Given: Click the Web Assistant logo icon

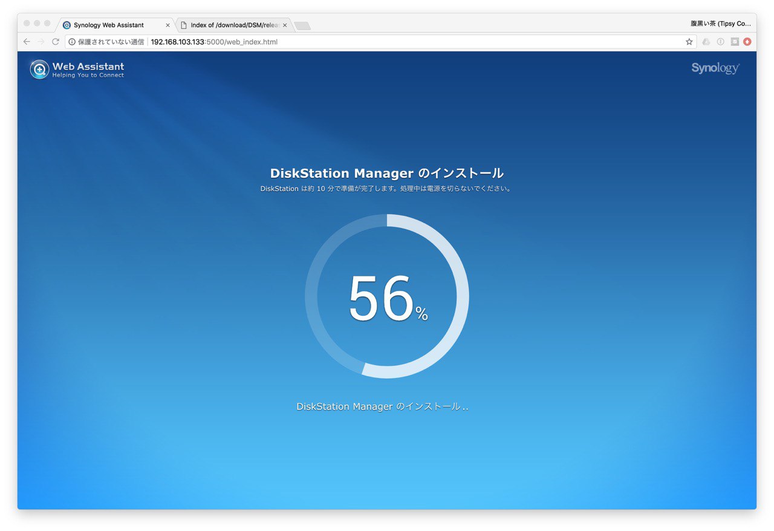Looking at the screenshot, I should (x=39, y=70).
